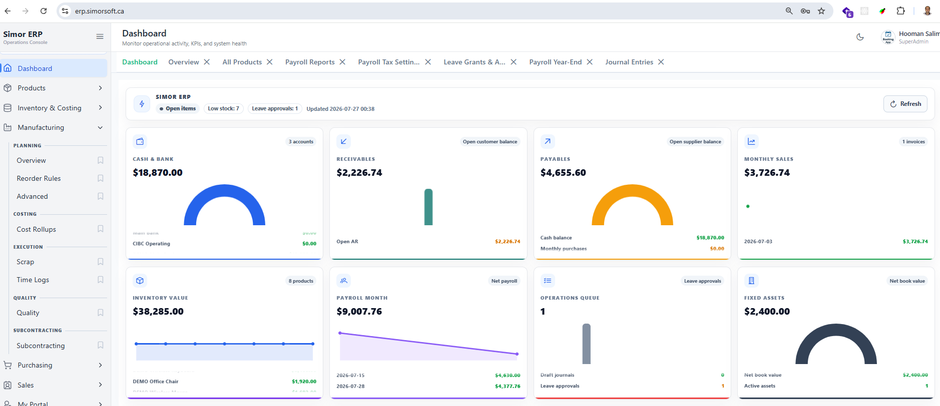Click the Receivables arrow icon
940x406 pixels.
click(343, 141)
